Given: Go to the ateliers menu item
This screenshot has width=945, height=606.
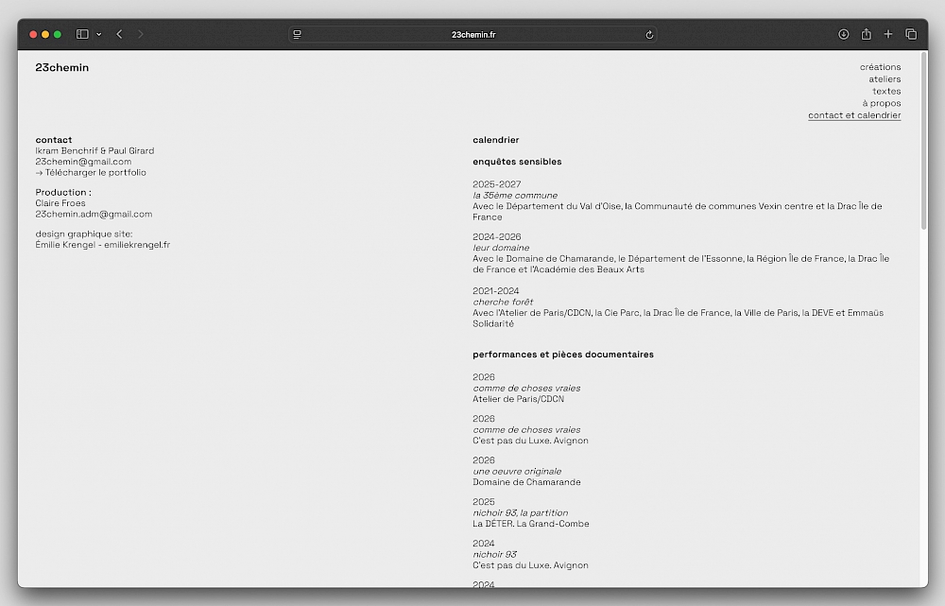Looking at the screenshot, I should pyautogui.click(x=885, y=79).
